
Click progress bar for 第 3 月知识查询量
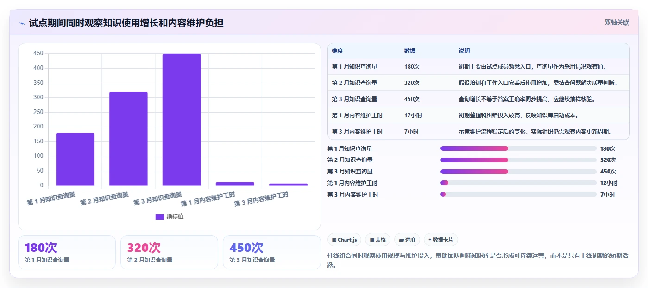pyautogui.click(x=518, y=172)
